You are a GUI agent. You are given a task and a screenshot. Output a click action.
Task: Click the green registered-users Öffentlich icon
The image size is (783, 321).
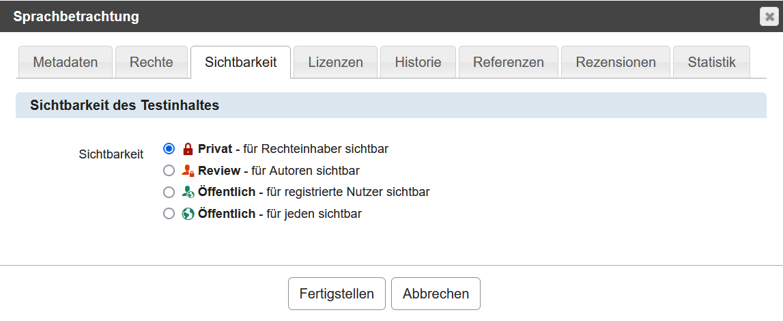(x=188, y=192)
